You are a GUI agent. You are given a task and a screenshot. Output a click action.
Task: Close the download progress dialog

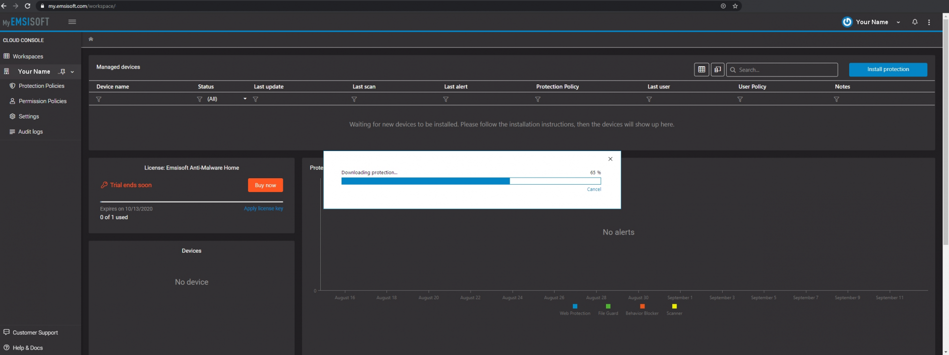click(x=610, y=159)
